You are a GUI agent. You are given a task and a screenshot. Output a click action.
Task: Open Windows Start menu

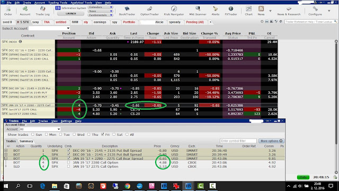6,186
